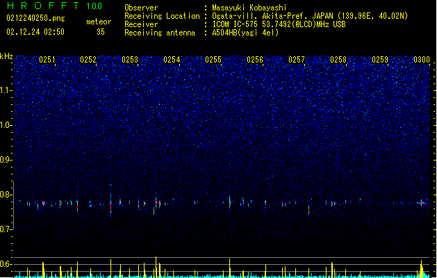Click the 0251 time marker
This screenshot has width=437, height=278.
[47, 60]
